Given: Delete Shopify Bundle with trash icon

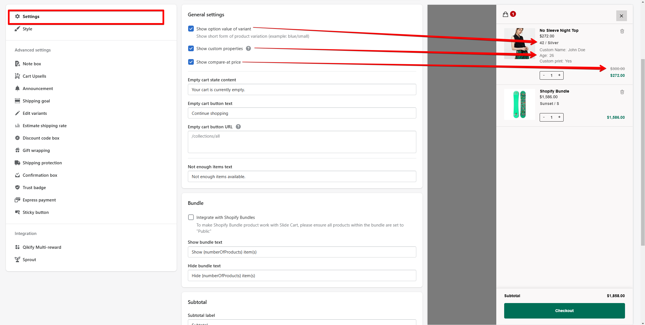Looking at the screenshot, I should click(x=622, y=92).
